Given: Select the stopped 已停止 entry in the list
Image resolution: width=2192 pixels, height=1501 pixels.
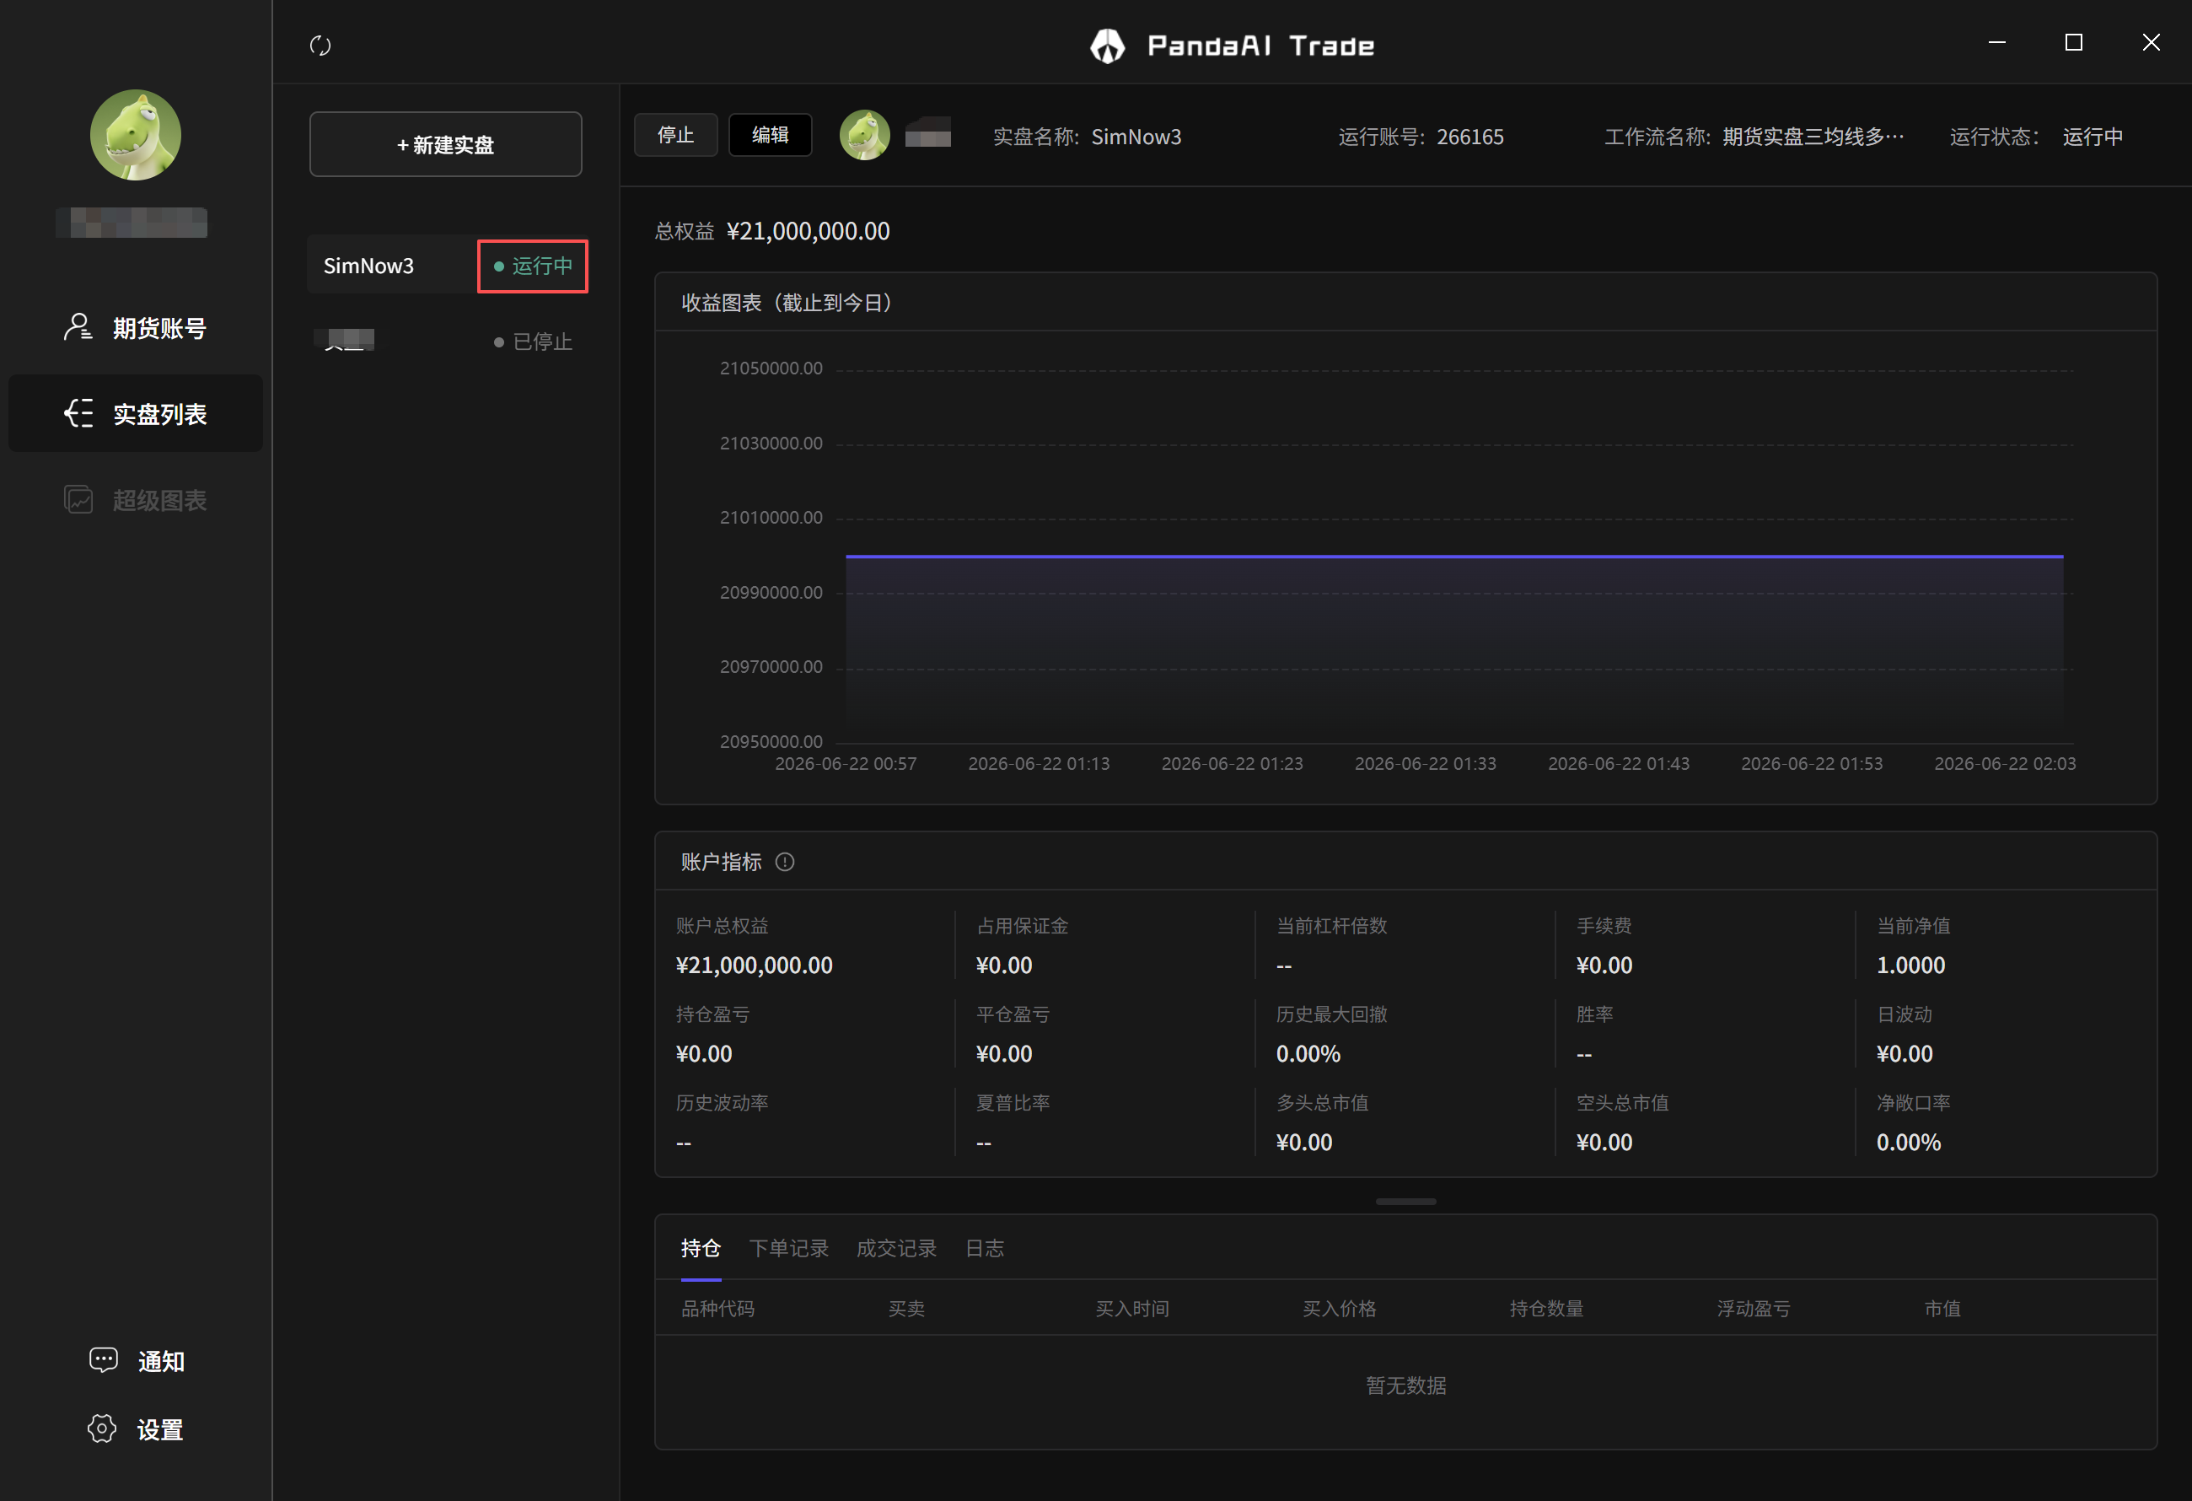Looking at the screenshot, I should click(x=448, y=342).
